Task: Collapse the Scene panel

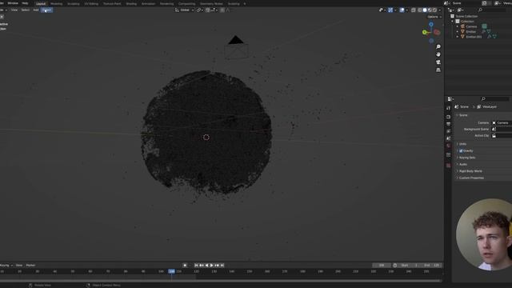Action: 463,115
